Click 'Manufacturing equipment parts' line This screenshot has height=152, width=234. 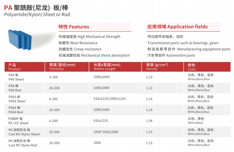189,49
